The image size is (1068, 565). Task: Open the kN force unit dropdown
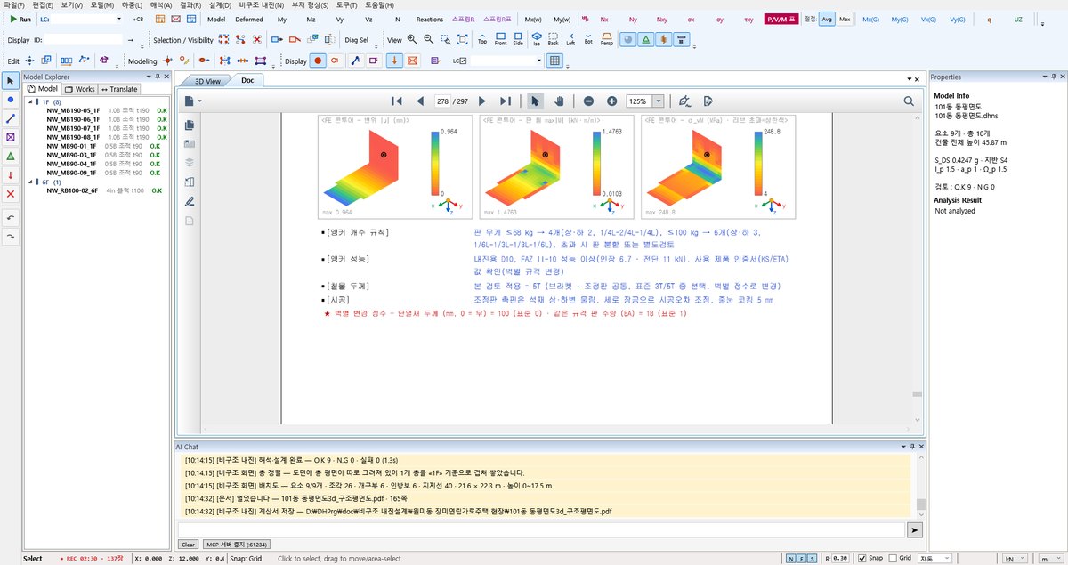pyautogui.click(x=1014, y=558)
